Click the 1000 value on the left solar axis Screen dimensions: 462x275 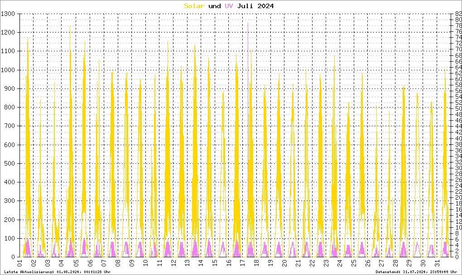pyautogui.click(x=8, y=70)
